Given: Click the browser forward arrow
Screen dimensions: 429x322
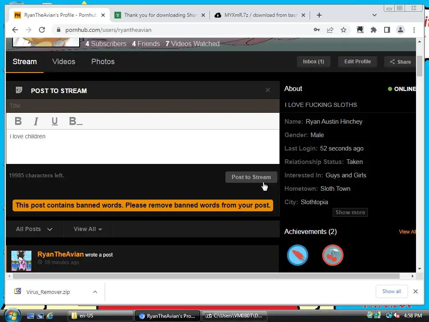Looking at the screenshot, I should pyautogui.click(x=28, y=30).
